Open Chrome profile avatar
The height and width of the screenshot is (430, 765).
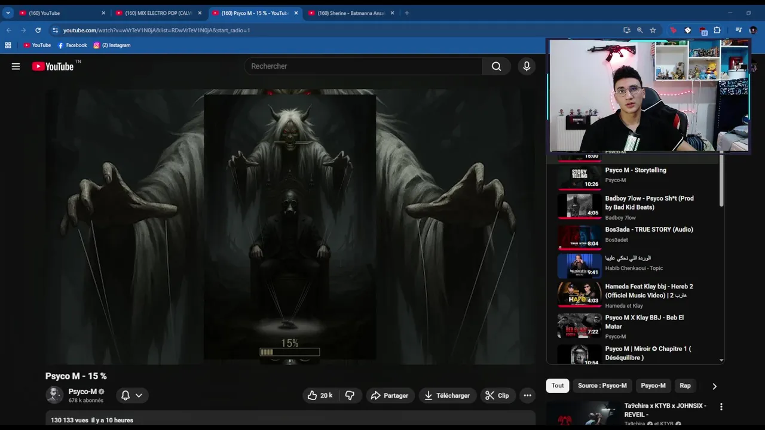[753, 30]
